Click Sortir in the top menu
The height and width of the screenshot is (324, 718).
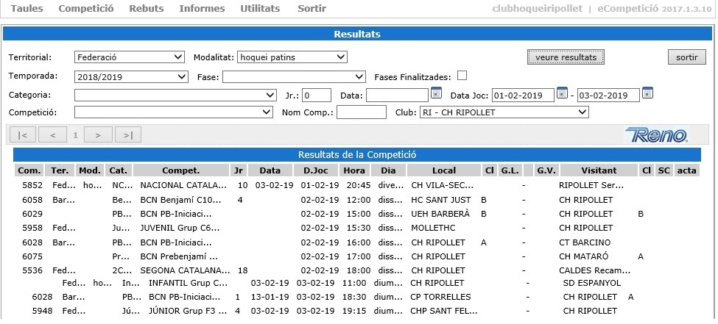312,9
